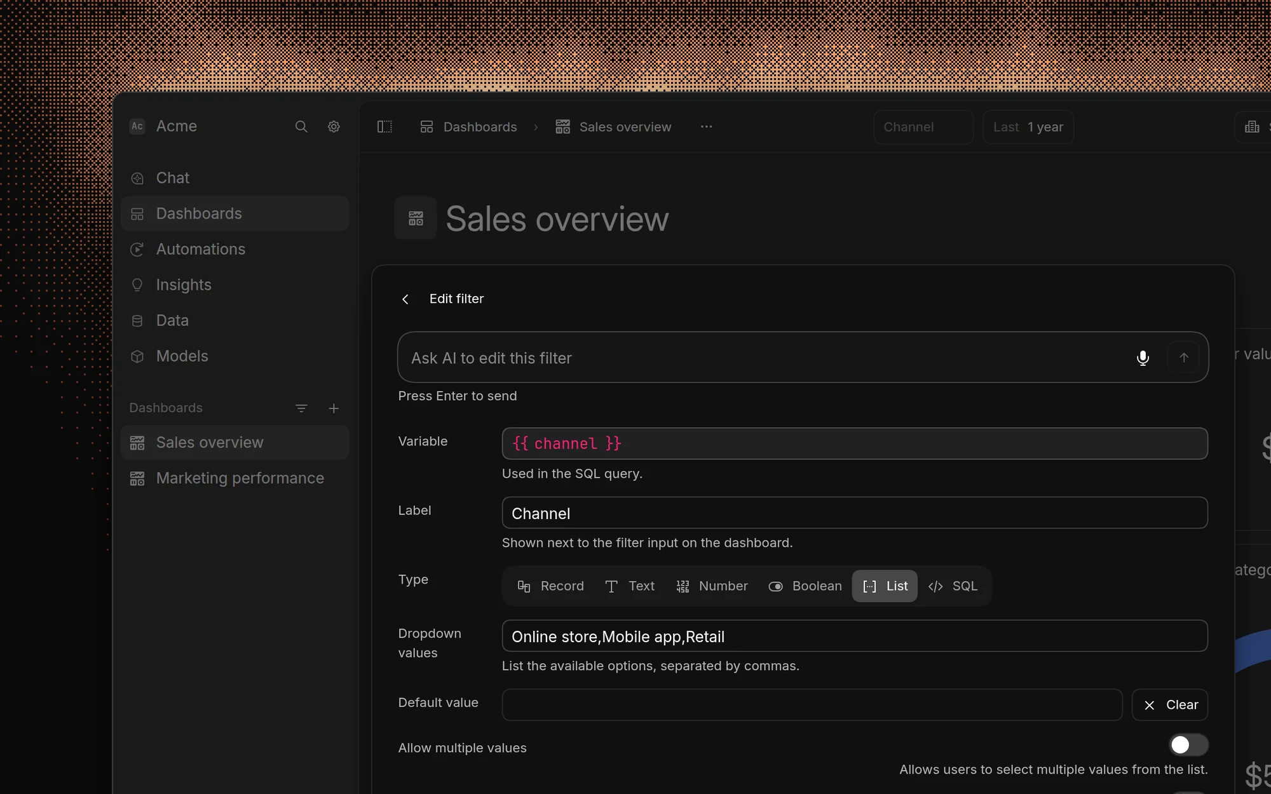Click the Variable channel field
Viewport: 1271px width, 794px height.
click(x=855, y=443)
